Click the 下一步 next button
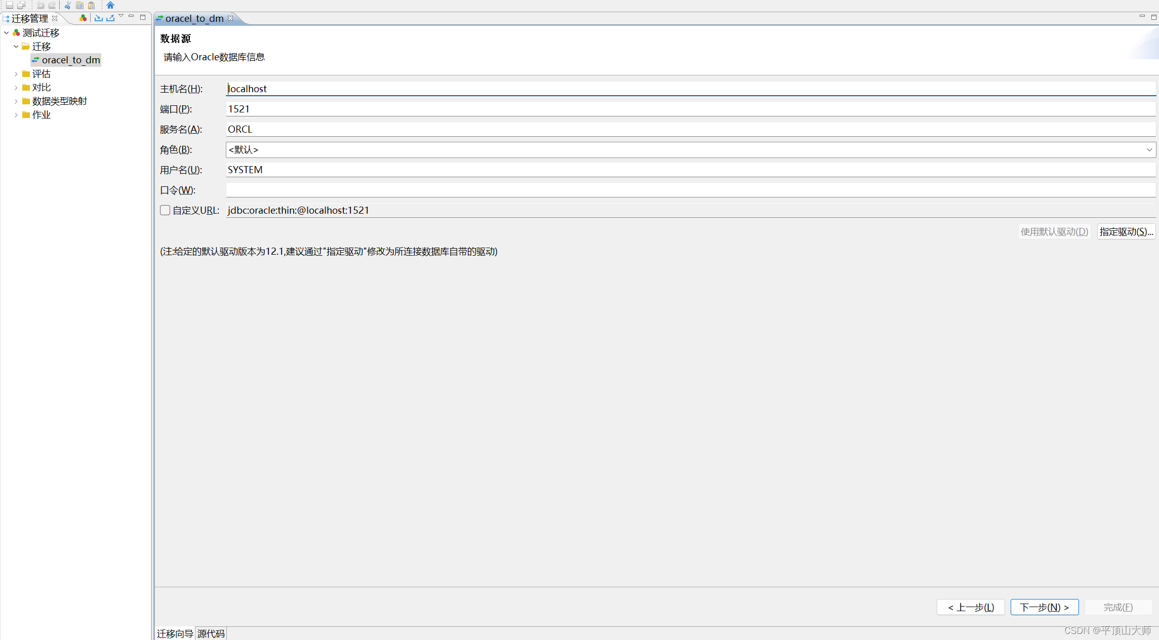The width and height of the screenshot is (1159, 640). point(1044,607)
